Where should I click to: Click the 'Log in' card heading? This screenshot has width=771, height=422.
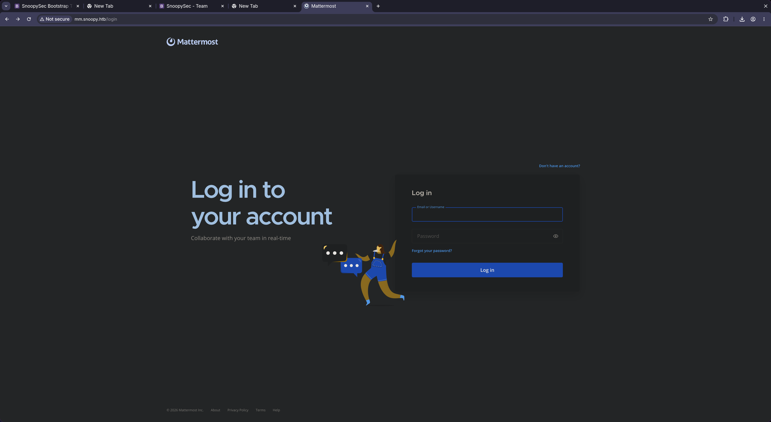click(x=422, y=193)
